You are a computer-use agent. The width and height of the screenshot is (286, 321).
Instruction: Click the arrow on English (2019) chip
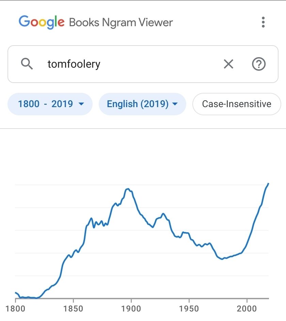[x=175, y=104]
